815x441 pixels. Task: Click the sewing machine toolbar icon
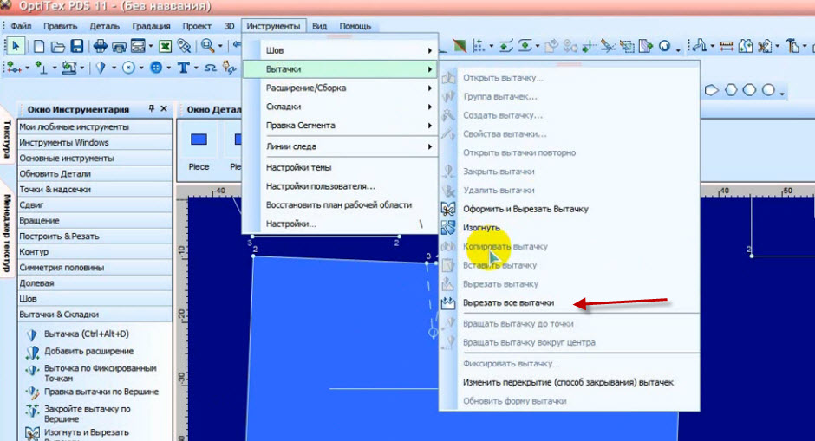point(69,68)
